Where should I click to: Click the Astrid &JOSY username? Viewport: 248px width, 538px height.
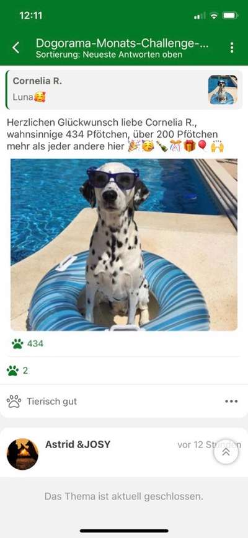click(x=78, y=444)
